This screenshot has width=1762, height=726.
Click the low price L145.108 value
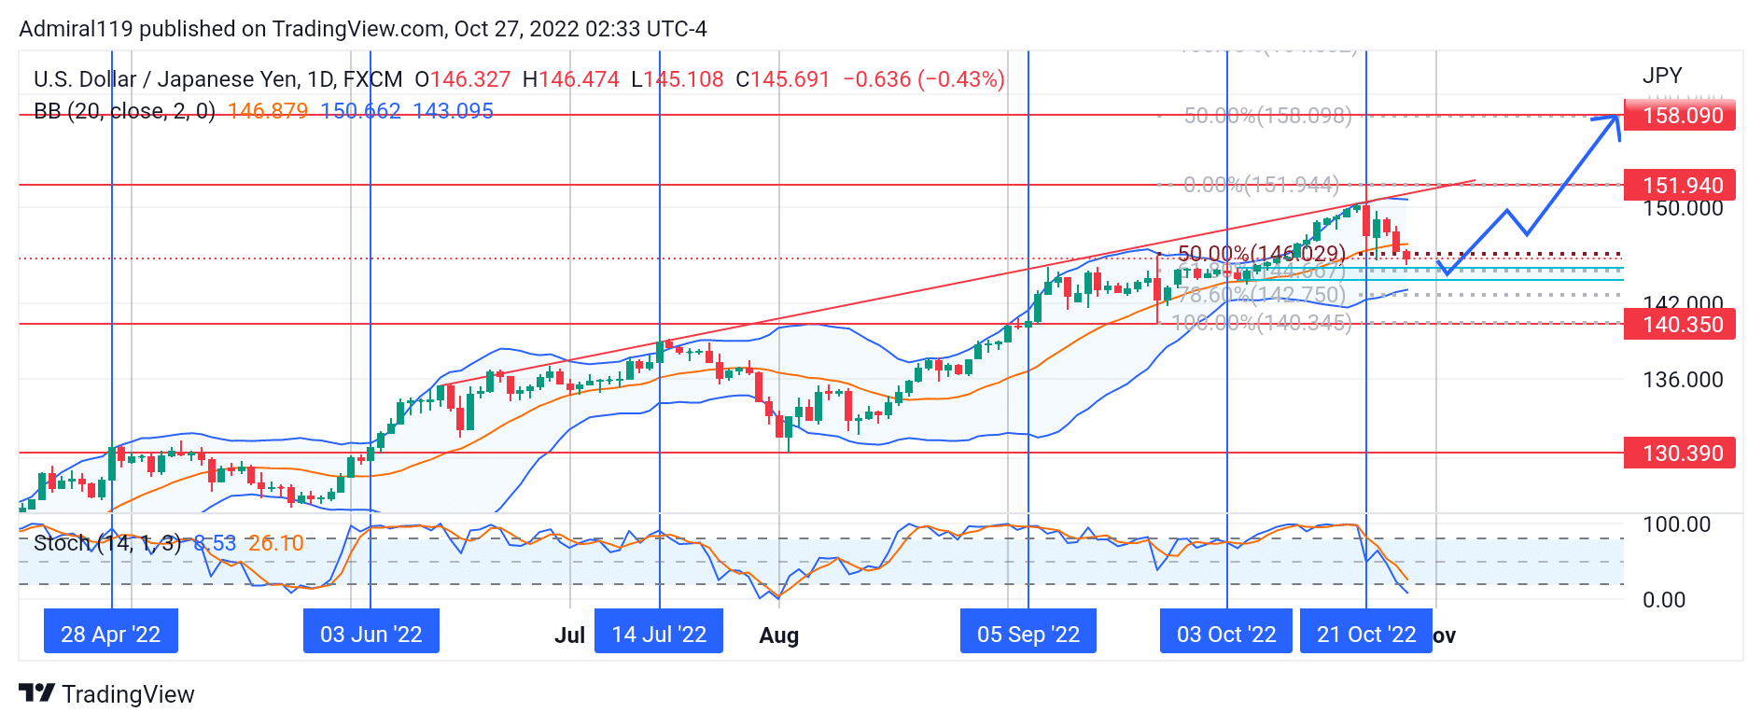[x=678, y=79]
